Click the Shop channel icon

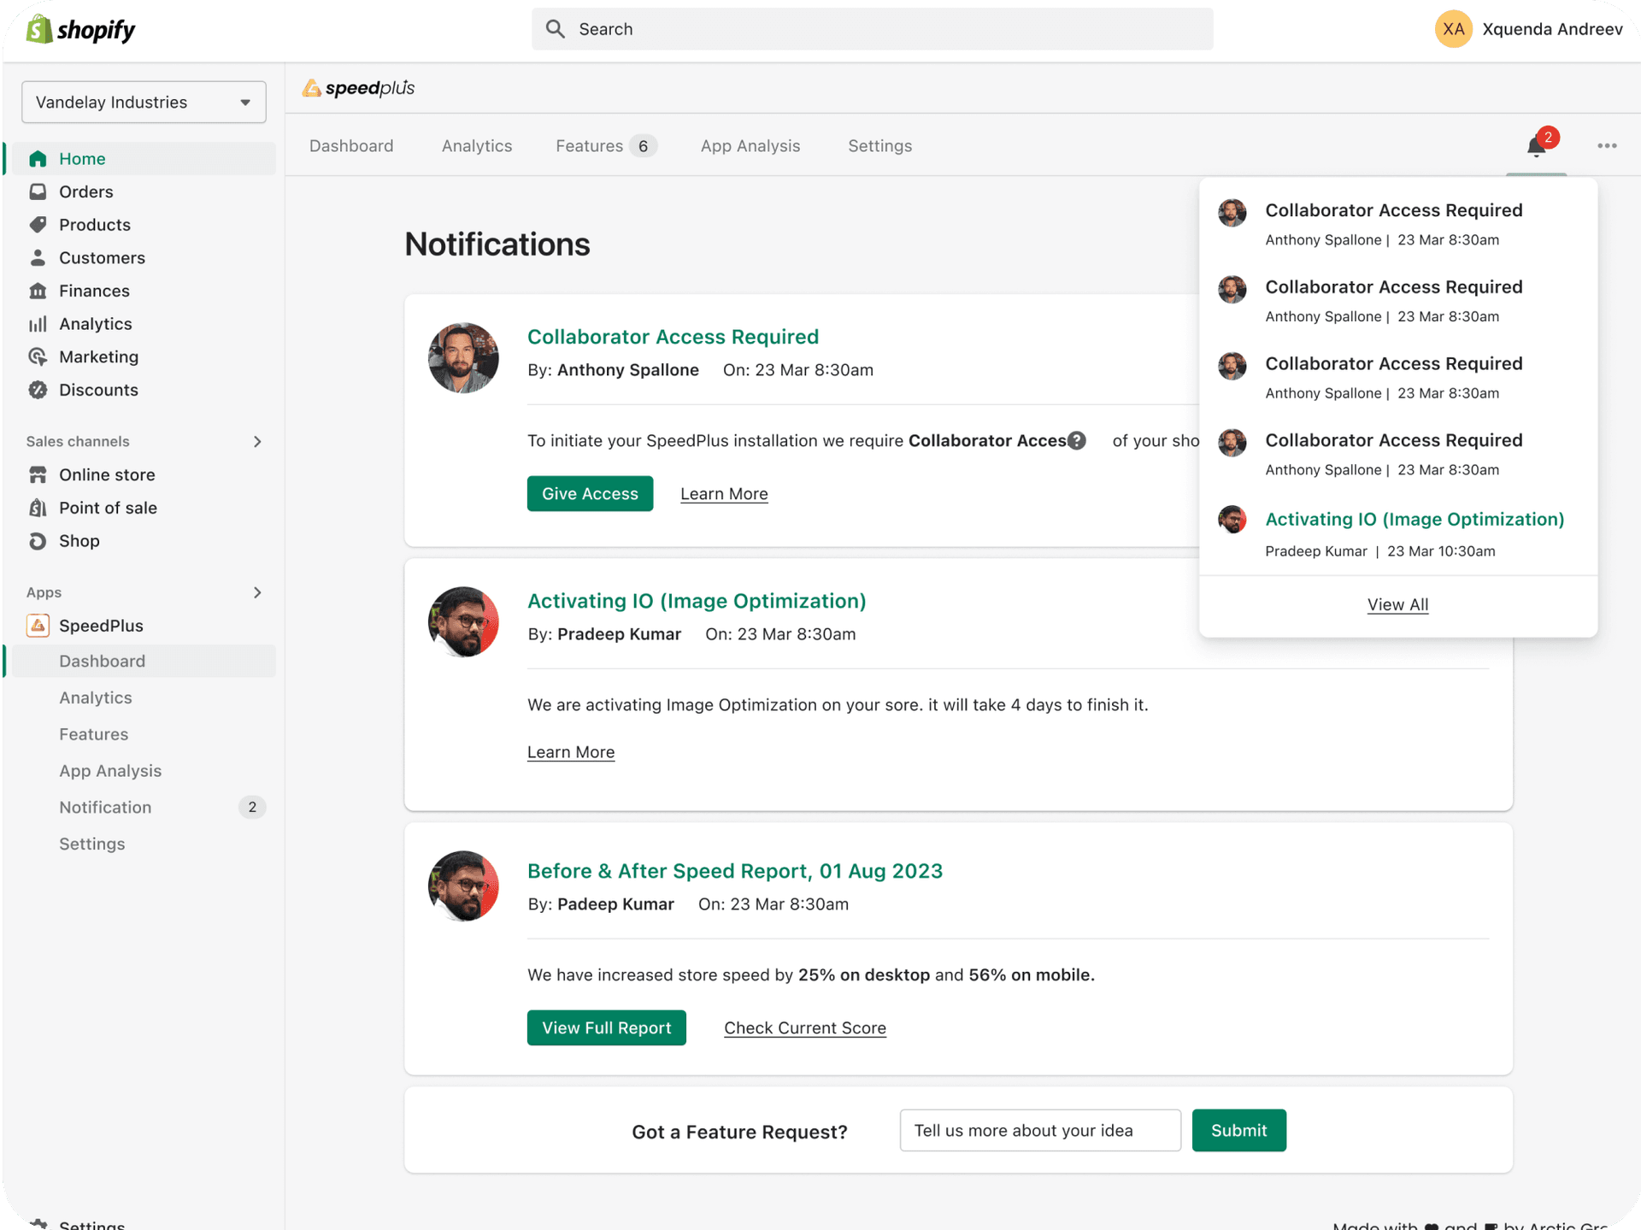click(38, 541)
